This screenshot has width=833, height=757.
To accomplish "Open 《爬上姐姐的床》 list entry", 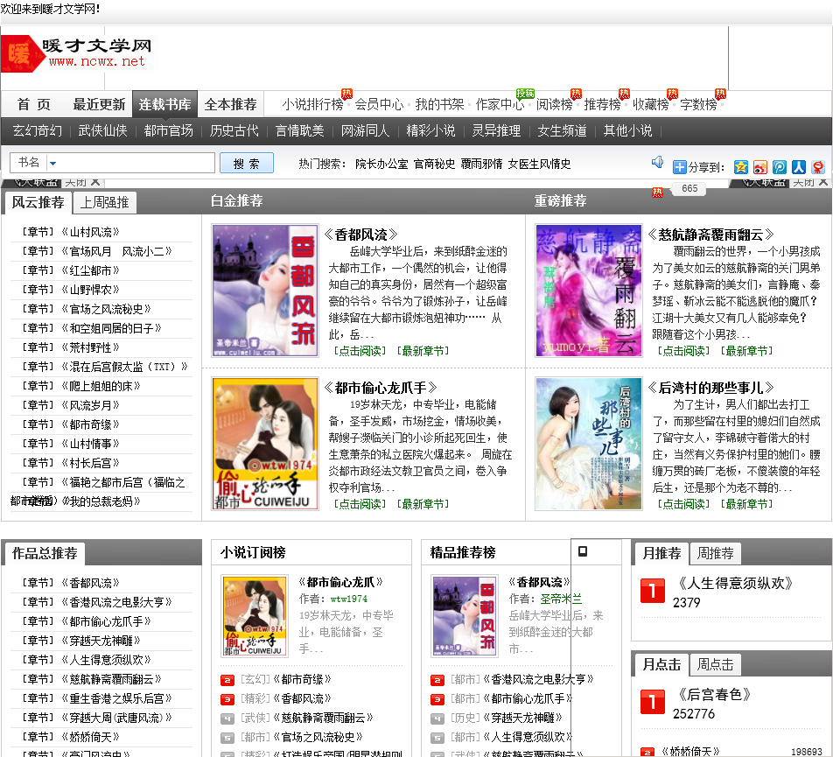I will 101,386.
